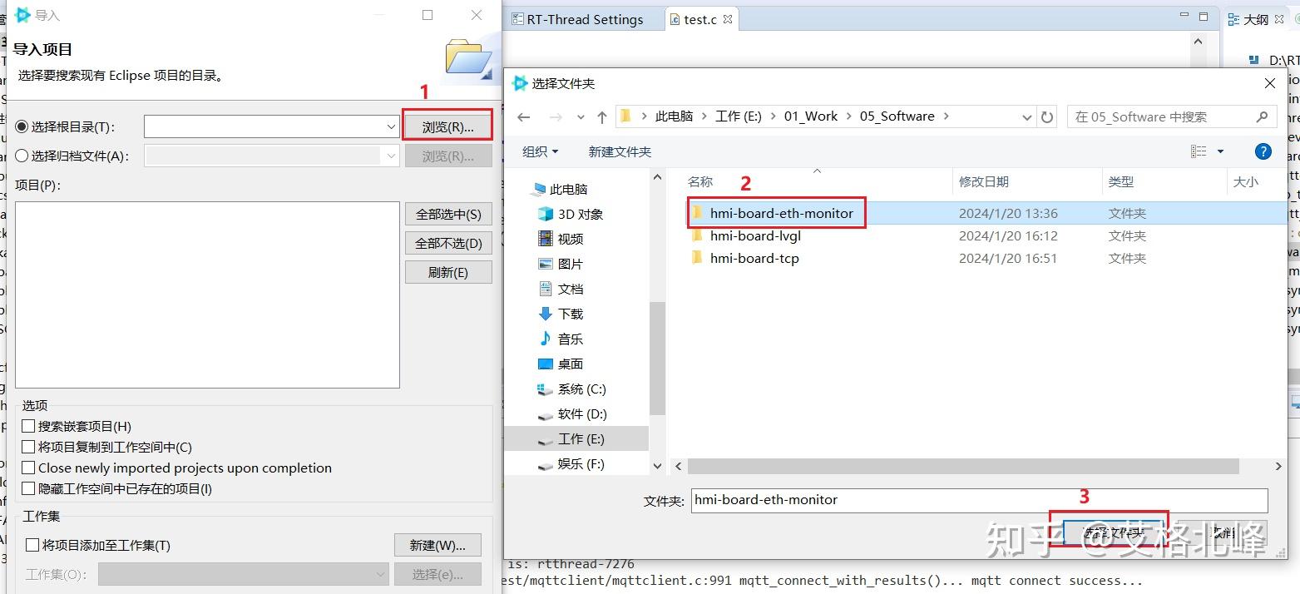Click the hmi-board-tcp folder icon
Viewport: 1300px width, 594px height.
(x=698, y=258)
